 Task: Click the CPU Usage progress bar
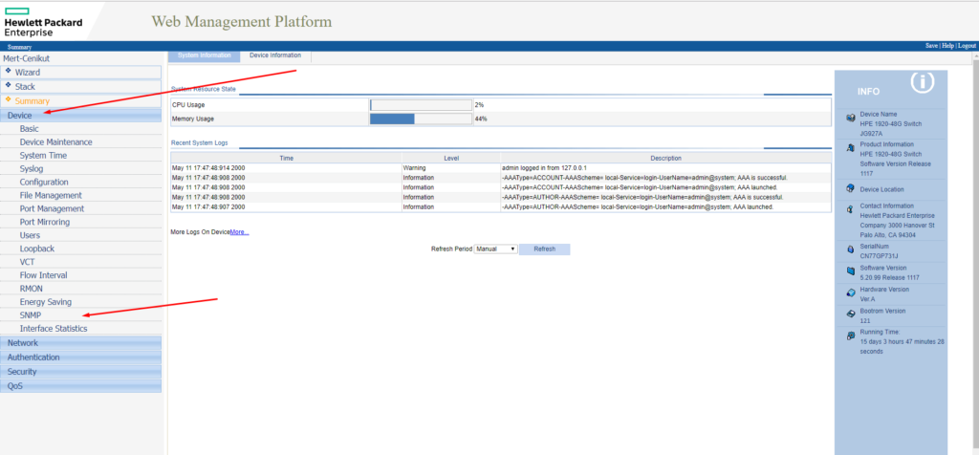[421, 105]
